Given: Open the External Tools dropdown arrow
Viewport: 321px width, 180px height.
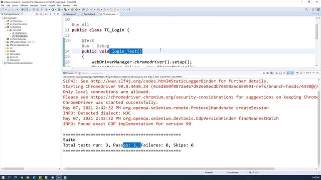Looking at the screenshot, I should pos(68,9).
